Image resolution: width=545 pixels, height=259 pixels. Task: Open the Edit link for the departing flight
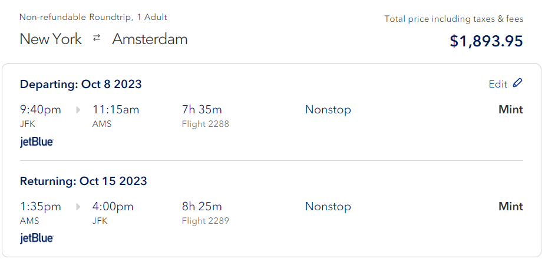point(498,84)
